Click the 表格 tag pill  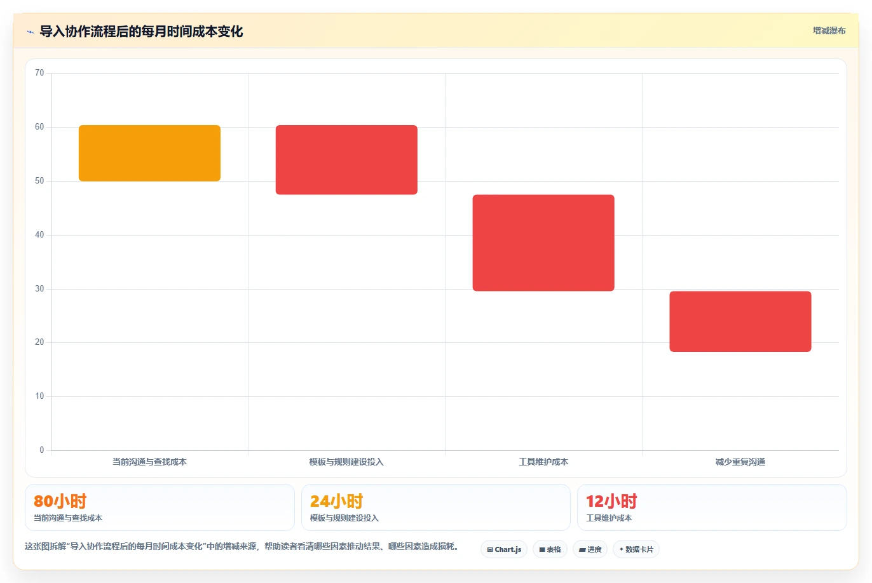coord(550,549)
